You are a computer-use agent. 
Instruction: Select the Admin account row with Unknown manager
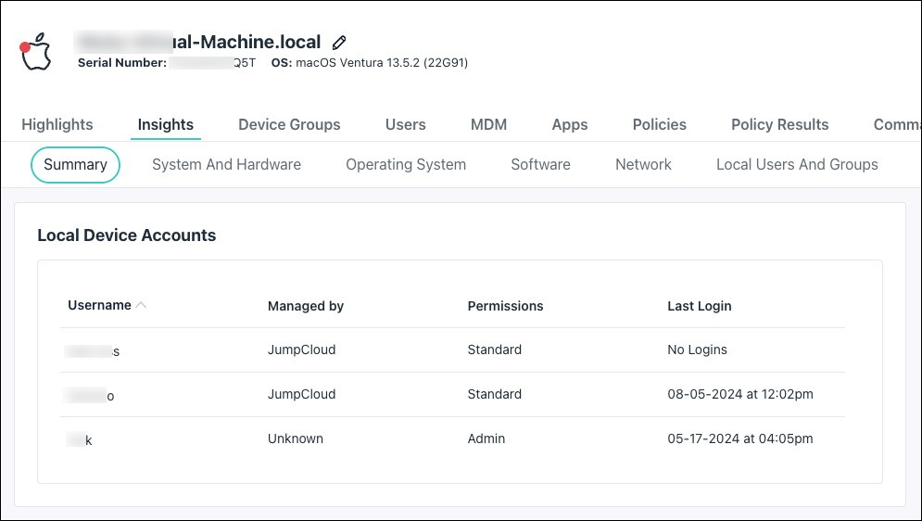pos(452,438)
